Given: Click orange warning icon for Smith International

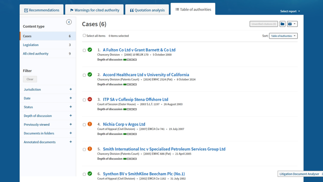Looking at the screenshot, I should pyautogui.click(x=90, y=149).
